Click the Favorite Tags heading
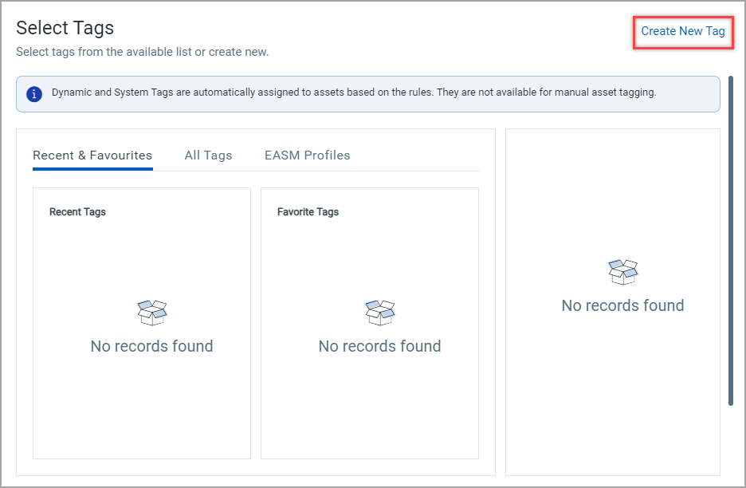746x488 pixels. 308,212
